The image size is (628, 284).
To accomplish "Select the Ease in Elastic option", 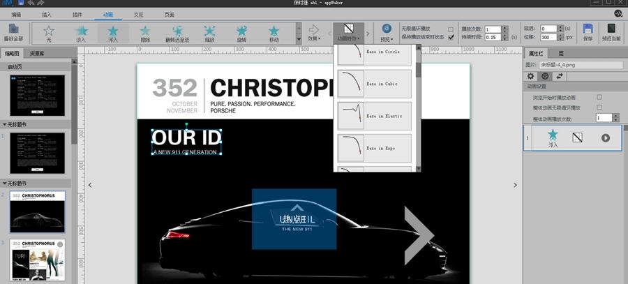I will 375,116.
